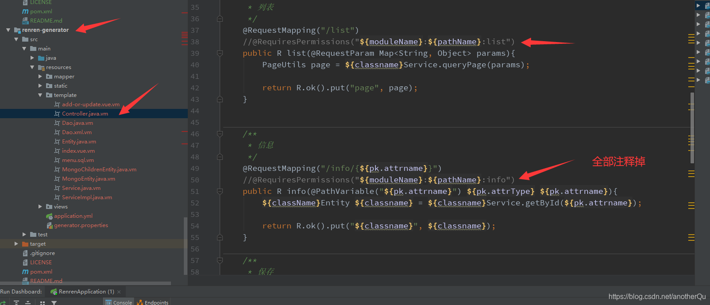Collapse the main folder arrow

point(24,49)
